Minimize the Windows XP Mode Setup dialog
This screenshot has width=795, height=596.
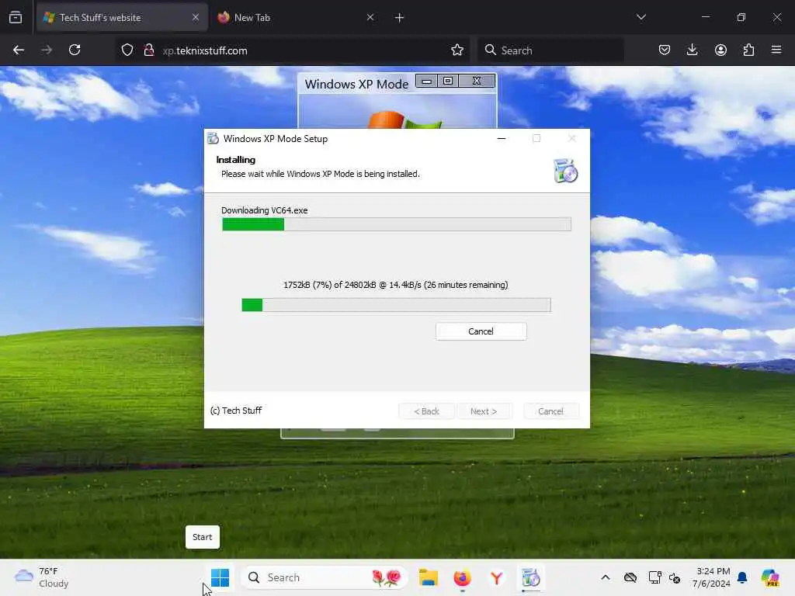point(502,138)
